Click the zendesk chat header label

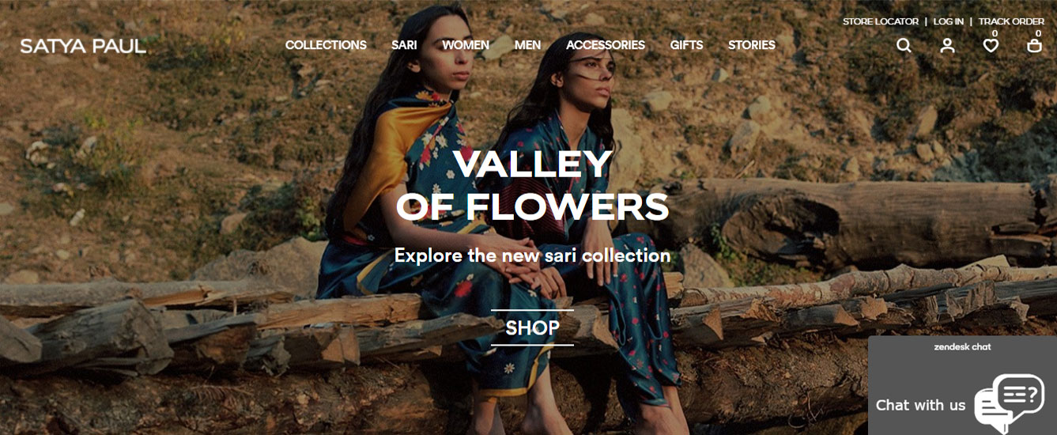tap(962, 346)
